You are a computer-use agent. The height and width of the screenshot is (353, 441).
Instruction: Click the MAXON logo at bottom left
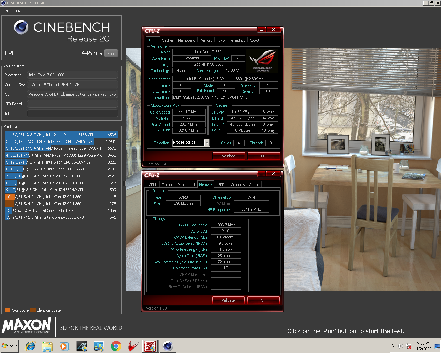click(x=27, y=326)
